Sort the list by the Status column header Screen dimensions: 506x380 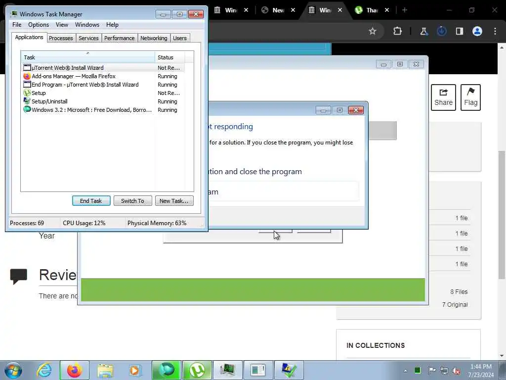coord(170,57)
